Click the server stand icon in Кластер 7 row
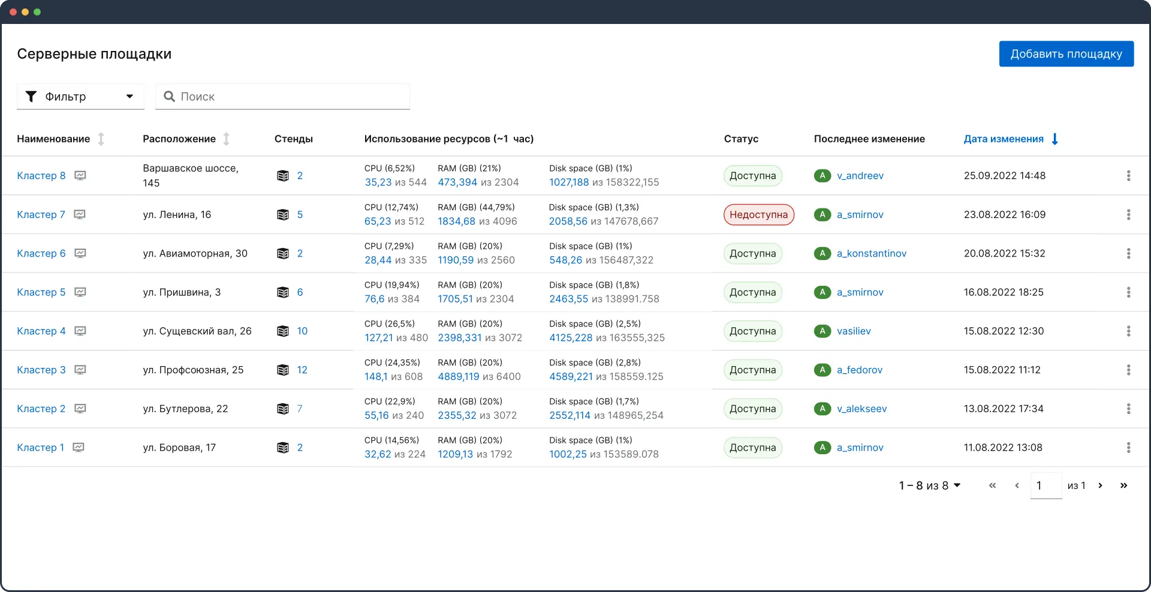Viewport: 1151px width, 592px height. (283, 215)
